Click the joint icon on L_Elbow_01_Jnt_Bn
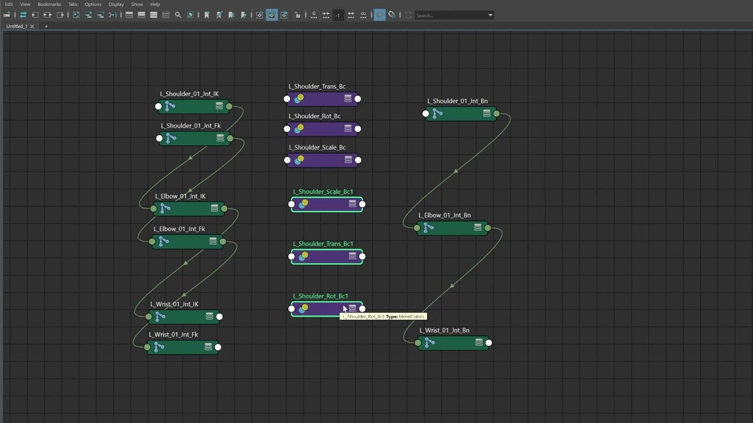 tap(428, 228)
